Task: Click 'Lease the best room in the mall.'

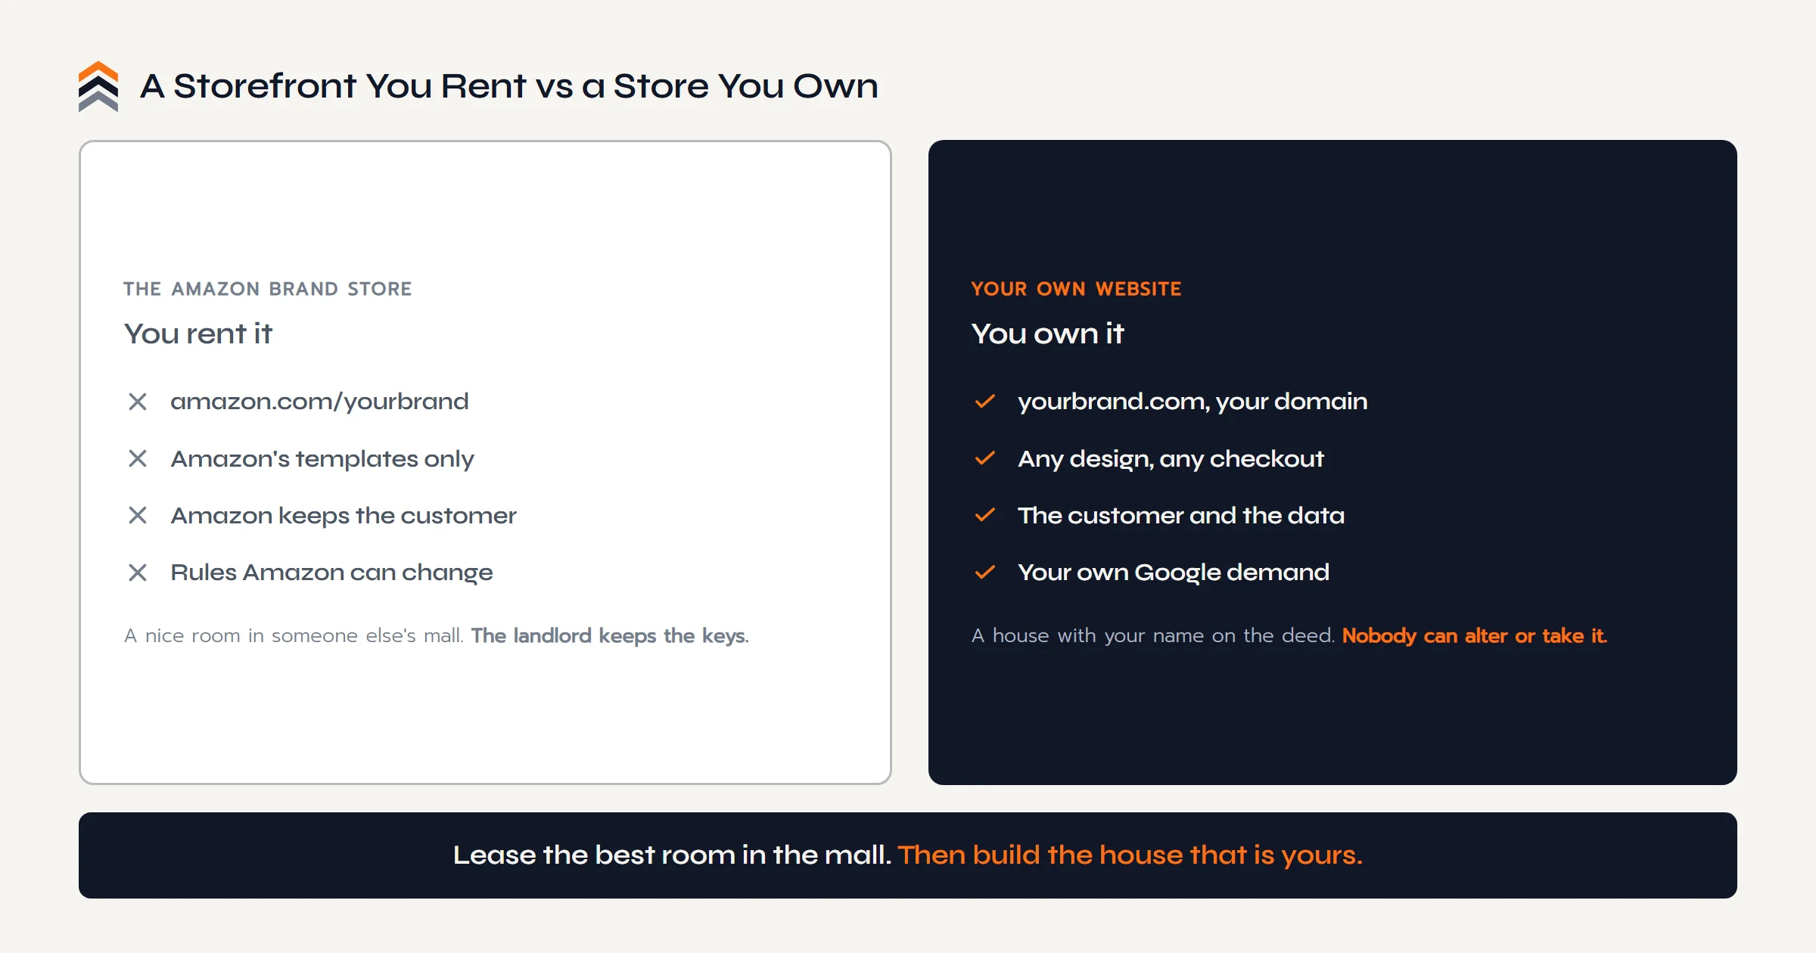Action: [672, 855]
